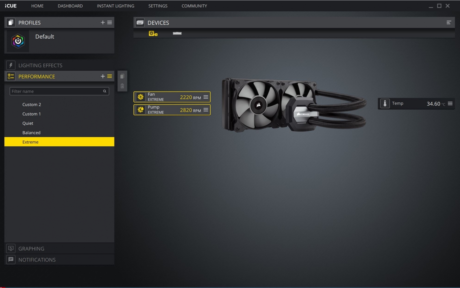Click the 2820 RPM pump reading

pos(190,110)
